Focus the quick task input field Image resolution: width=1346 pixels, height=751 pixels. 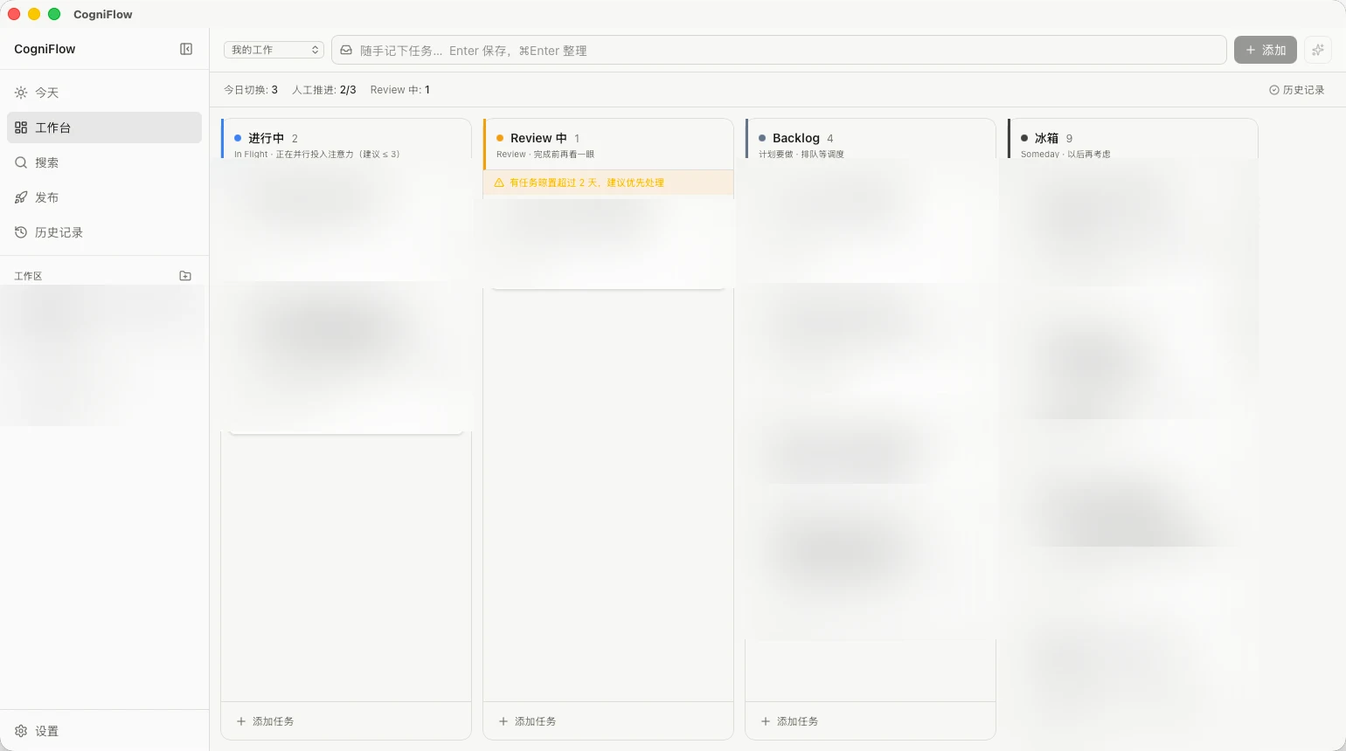click(779, 50)
